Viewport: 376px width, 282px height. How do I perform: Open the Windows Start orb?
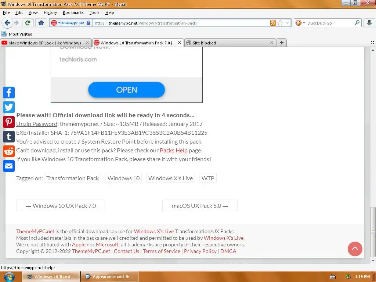click(9, 277)
